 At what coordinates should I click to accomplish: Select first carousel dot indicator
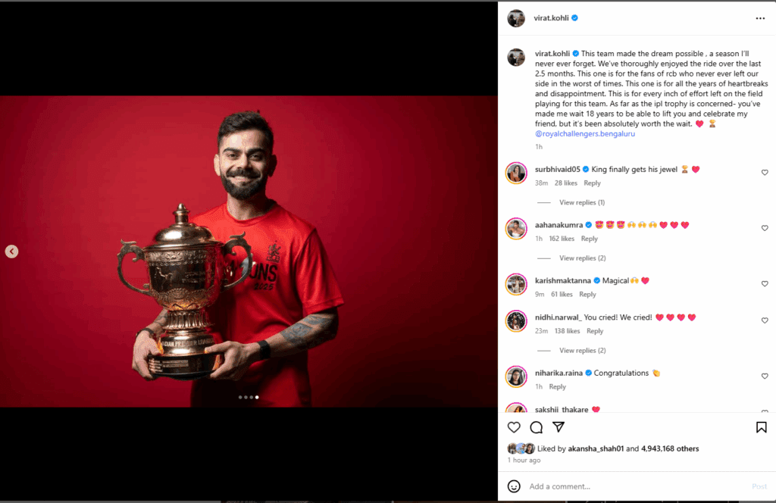[240, 397]
